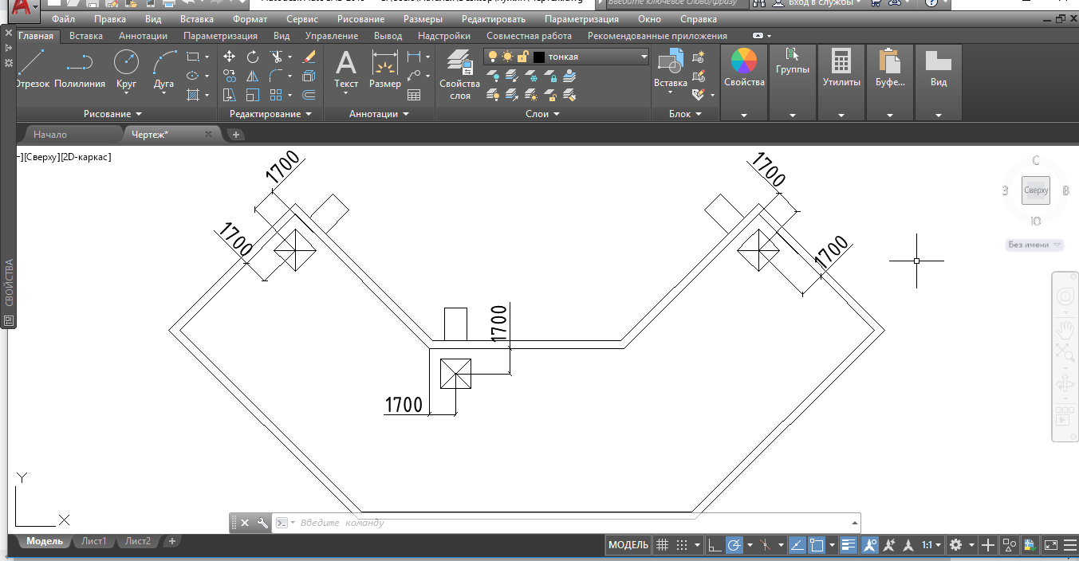Screen dimensions: 1079x561
Task: Expand the Рисование panel
Action: (112, 114)
